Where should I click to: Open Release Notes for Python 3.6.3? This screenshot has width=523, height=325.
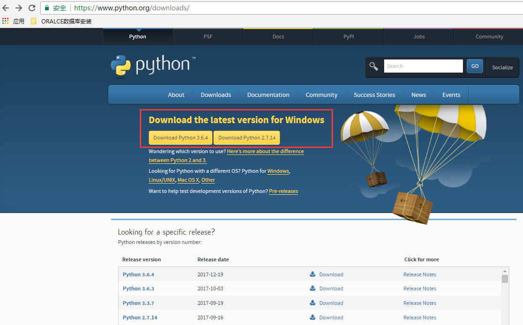coord(420,288)
